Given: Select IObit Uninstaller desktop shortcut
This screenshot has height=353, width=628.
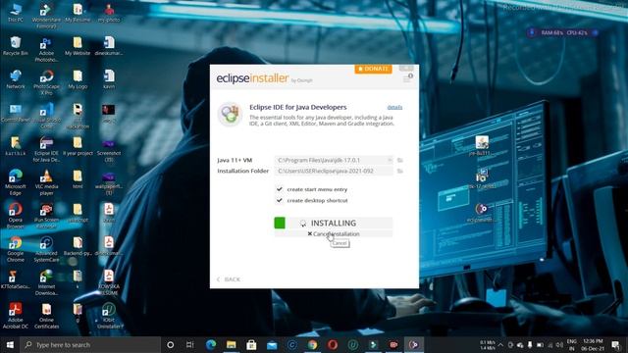Looking at the screenshot, I should point(109,316).
